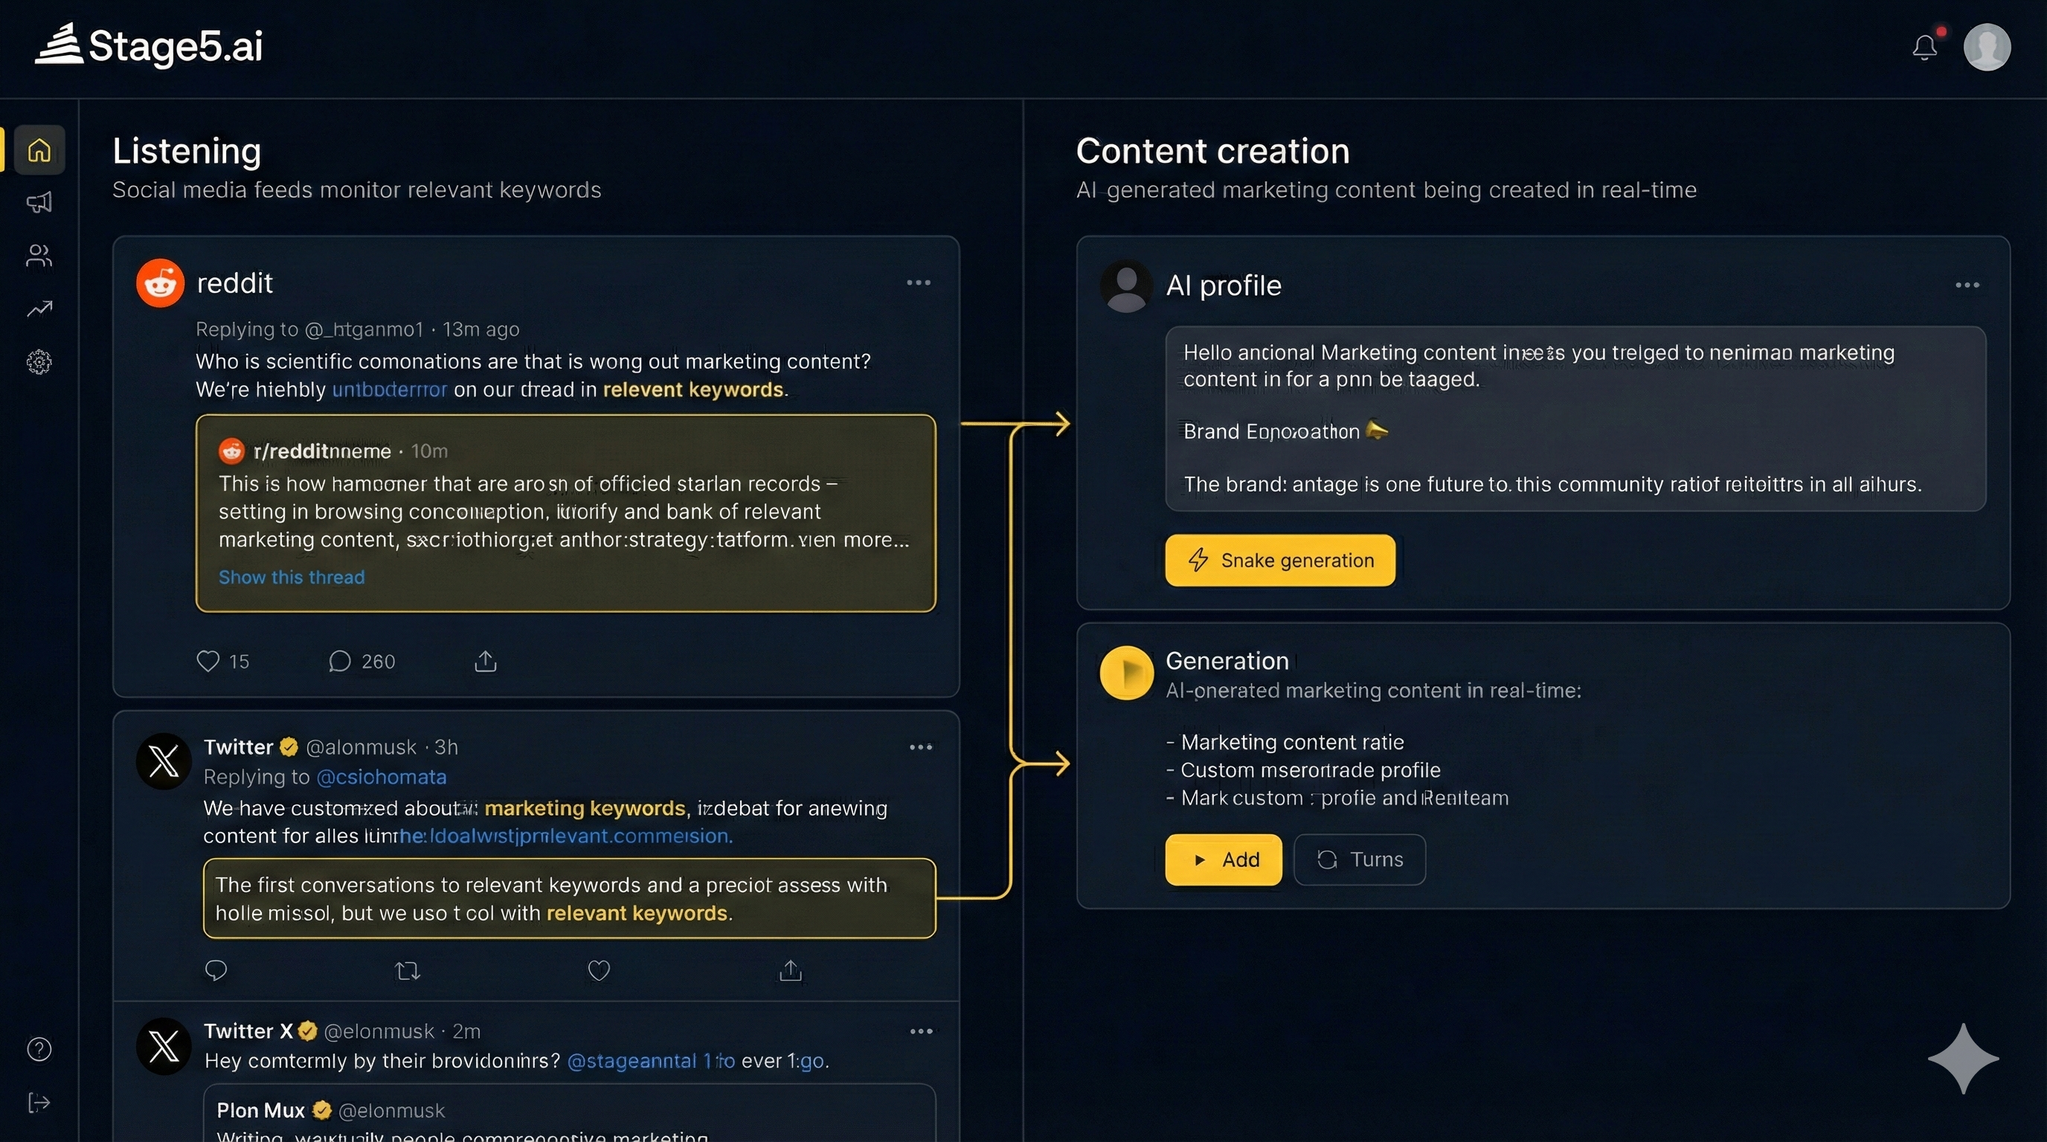Open the analytics trend sidebar icon

[39, 309]
